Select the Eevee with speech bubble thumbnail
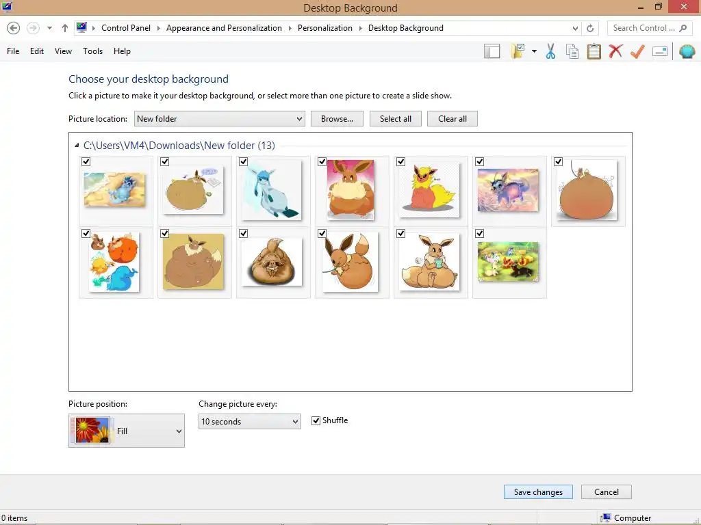This screenshot has height=525, width=701. (x=194, y=191)
